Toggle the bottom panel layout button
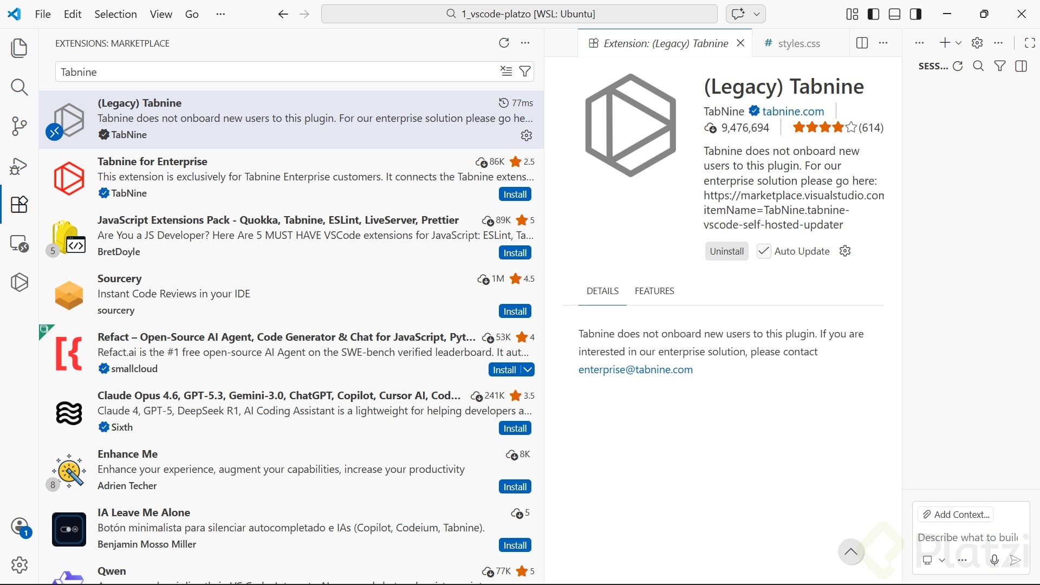The width and height of the screenshot is (1040, 585). [x=894, y=14]
